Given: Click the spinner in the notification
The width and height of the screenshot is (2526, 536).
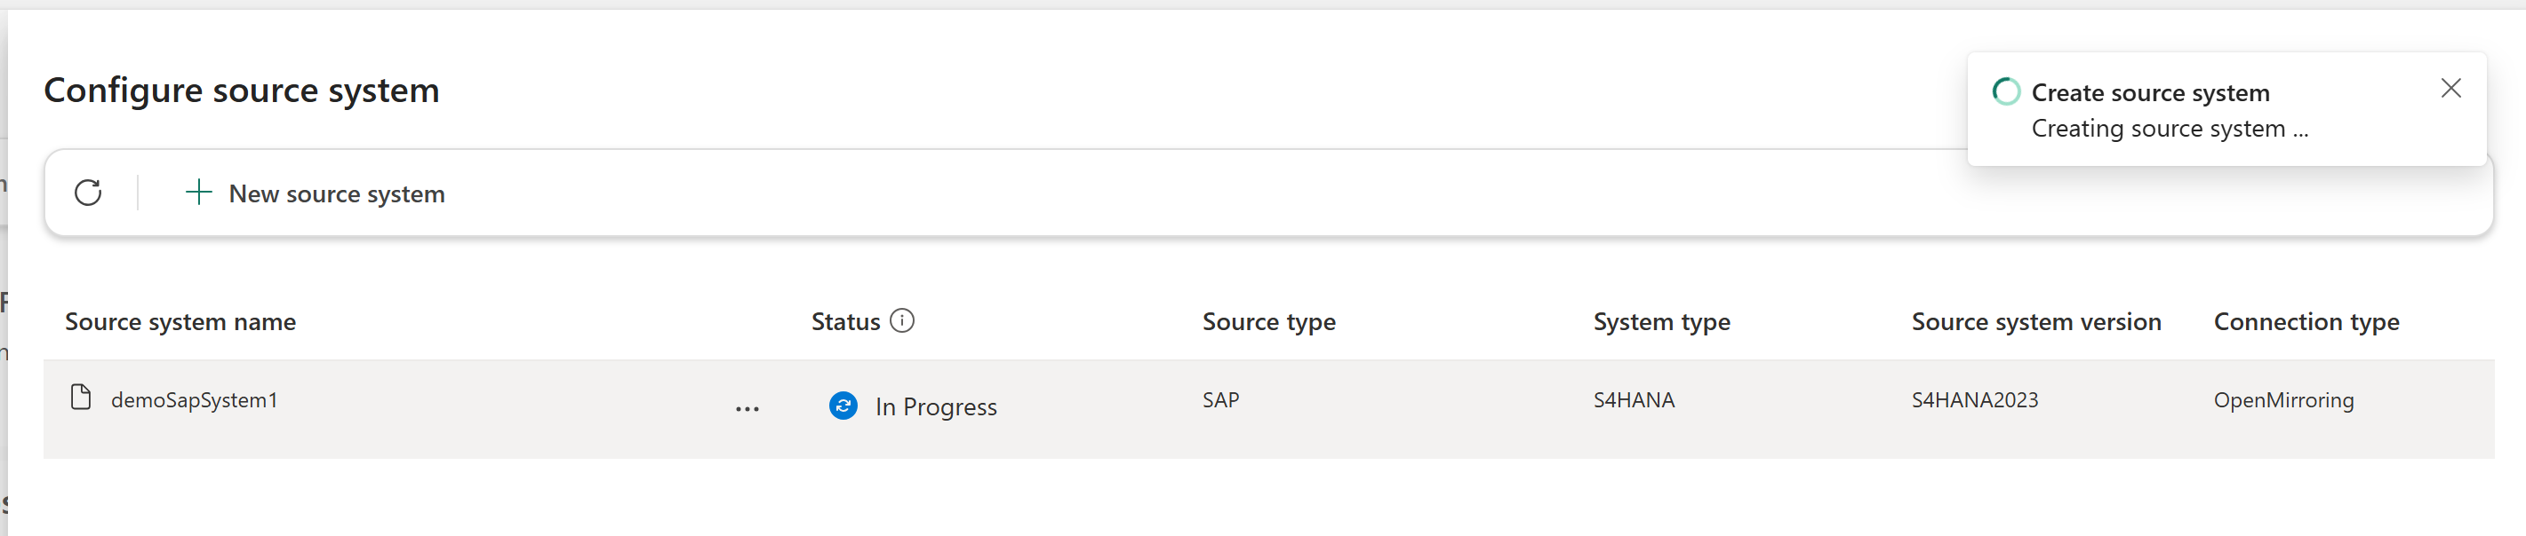Looking at the screenshot, I should (2005, 92).
